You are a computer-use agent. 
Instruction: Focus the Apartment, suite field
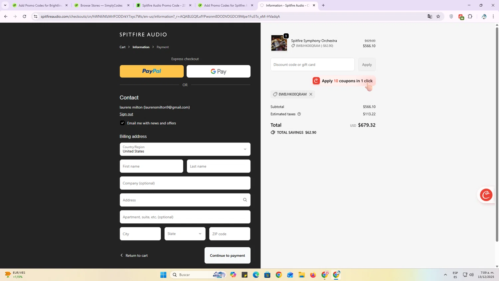(x=185, y=217)
